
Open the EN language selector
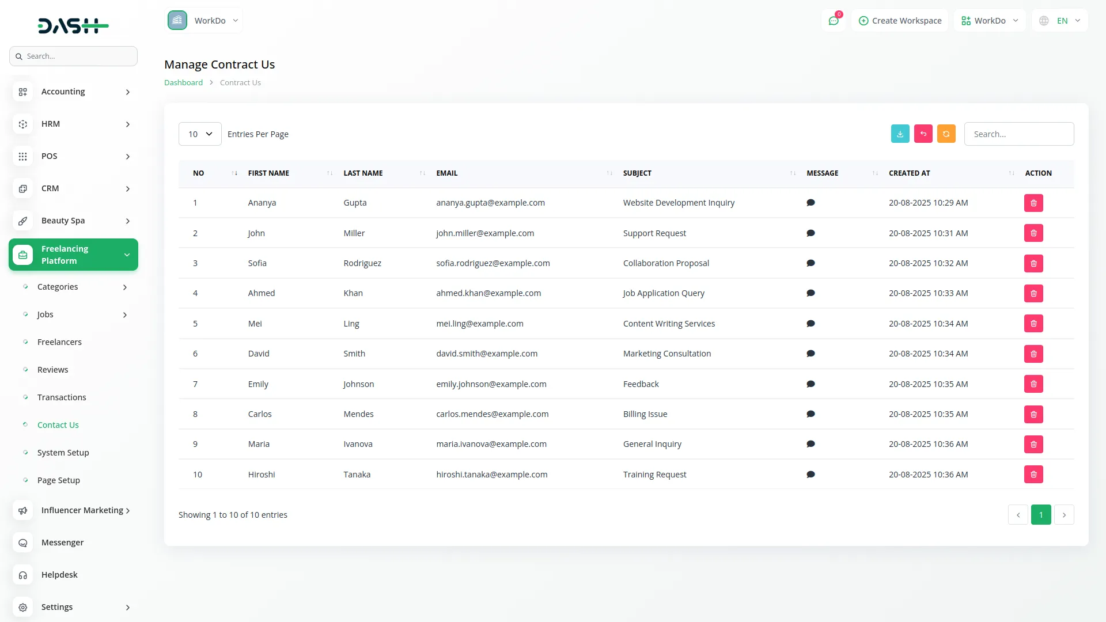[x=1060, y=20]
